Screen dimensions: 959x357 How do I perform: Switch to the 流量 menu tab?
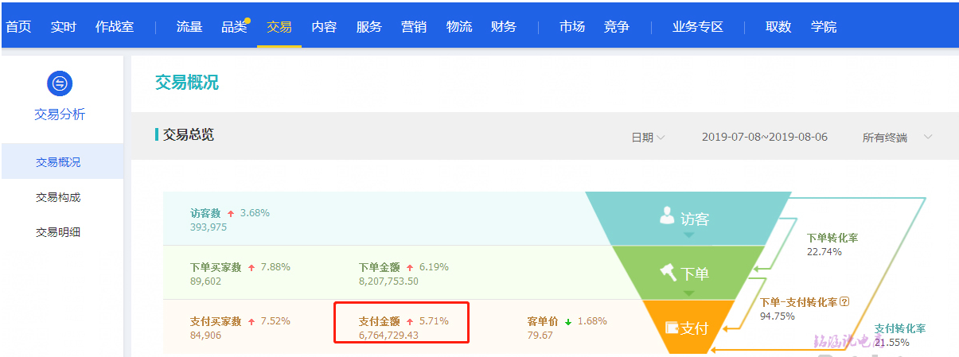[189, 27]
